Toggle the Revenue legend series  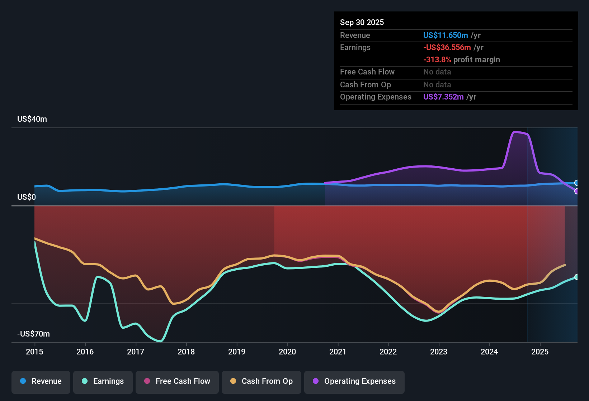click(x=41, y=382)
